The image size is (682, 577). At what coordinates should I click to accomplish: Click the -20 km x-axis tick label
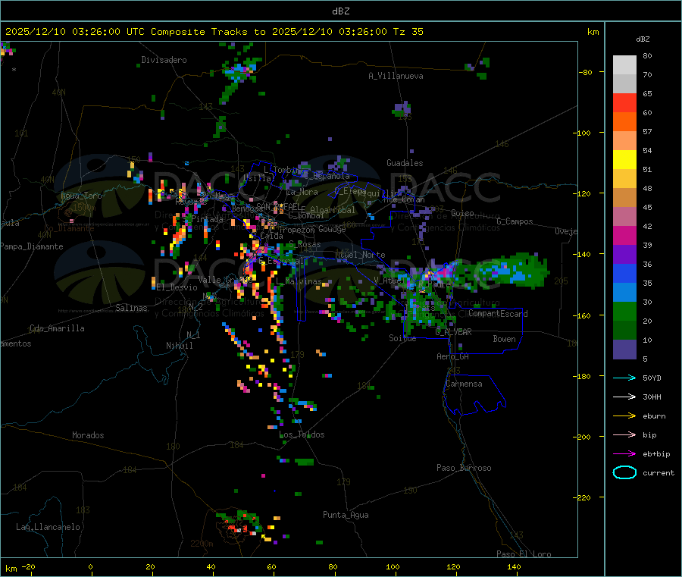coord(28,566)
